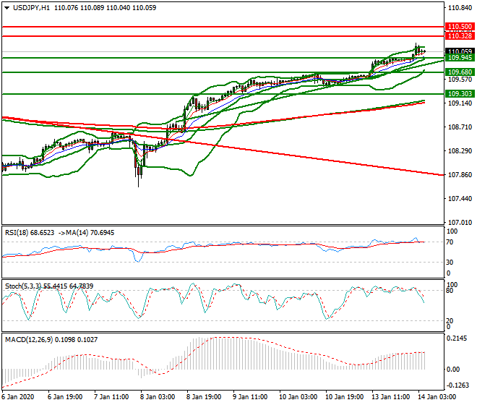Select the 8 Jan 19:00 time label
This screenshot has width=477, height=405.
(204, 397)
